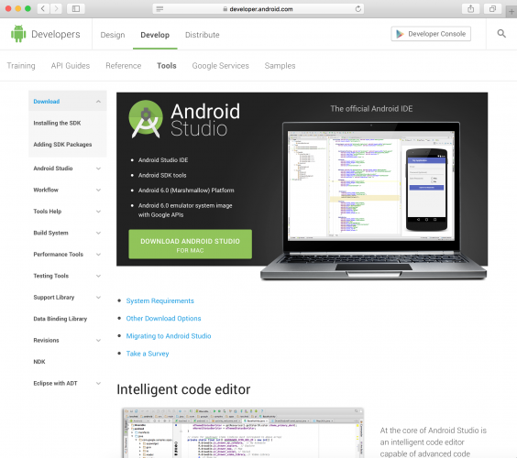Open the Tools section
Viewport: 517px width, 458px height.
(x=167, y=66)
